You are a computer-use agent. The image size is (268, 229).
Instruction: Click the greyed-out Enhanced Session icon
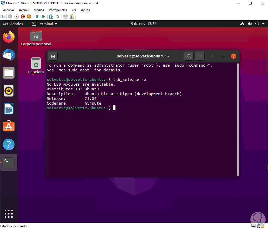click(x=65, y=17)
